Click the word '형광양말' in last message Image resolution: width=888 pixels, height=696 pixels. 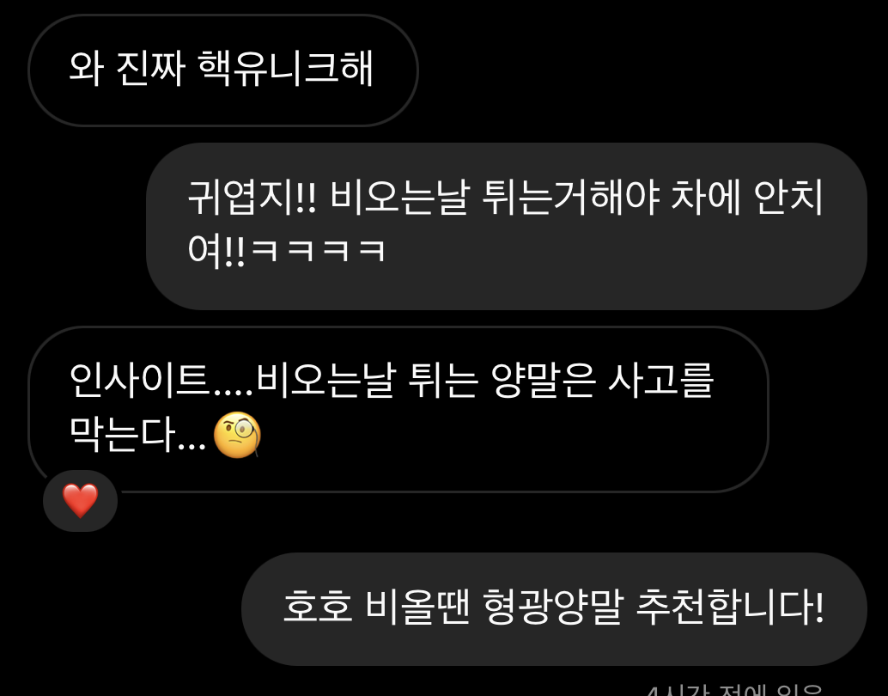click(553, 607)
